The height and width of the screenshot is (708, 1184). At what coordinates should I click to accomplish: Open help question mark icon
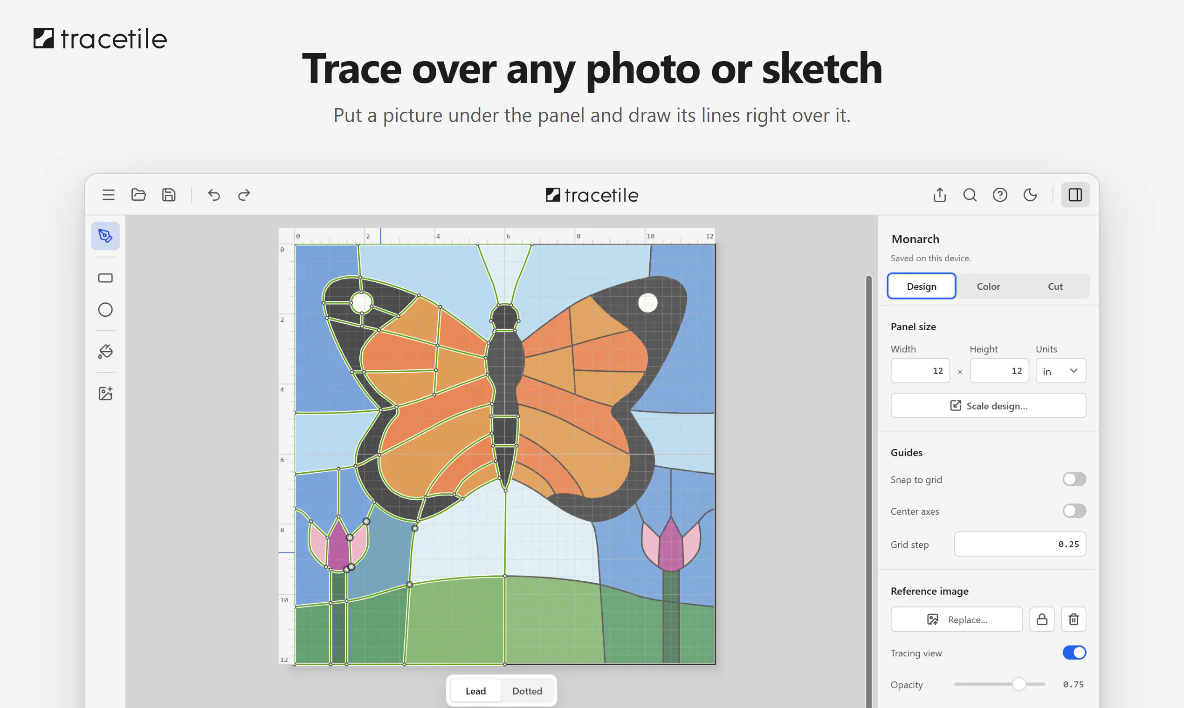pos(1000,195)
